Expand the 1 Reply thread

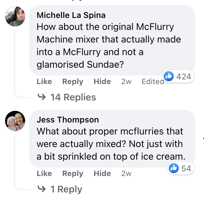coord(66,189)
